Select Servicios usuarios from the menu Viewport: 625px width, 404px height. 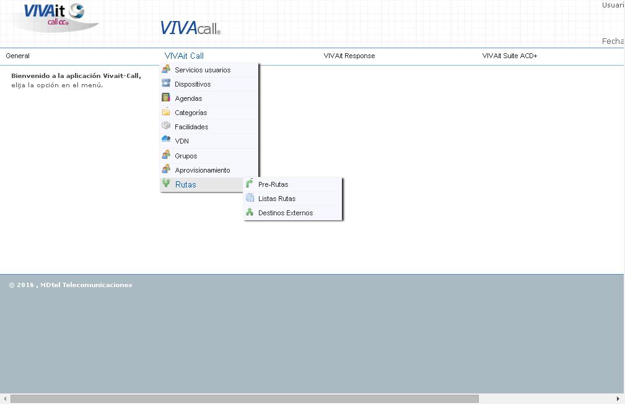[x=209, y=70]
